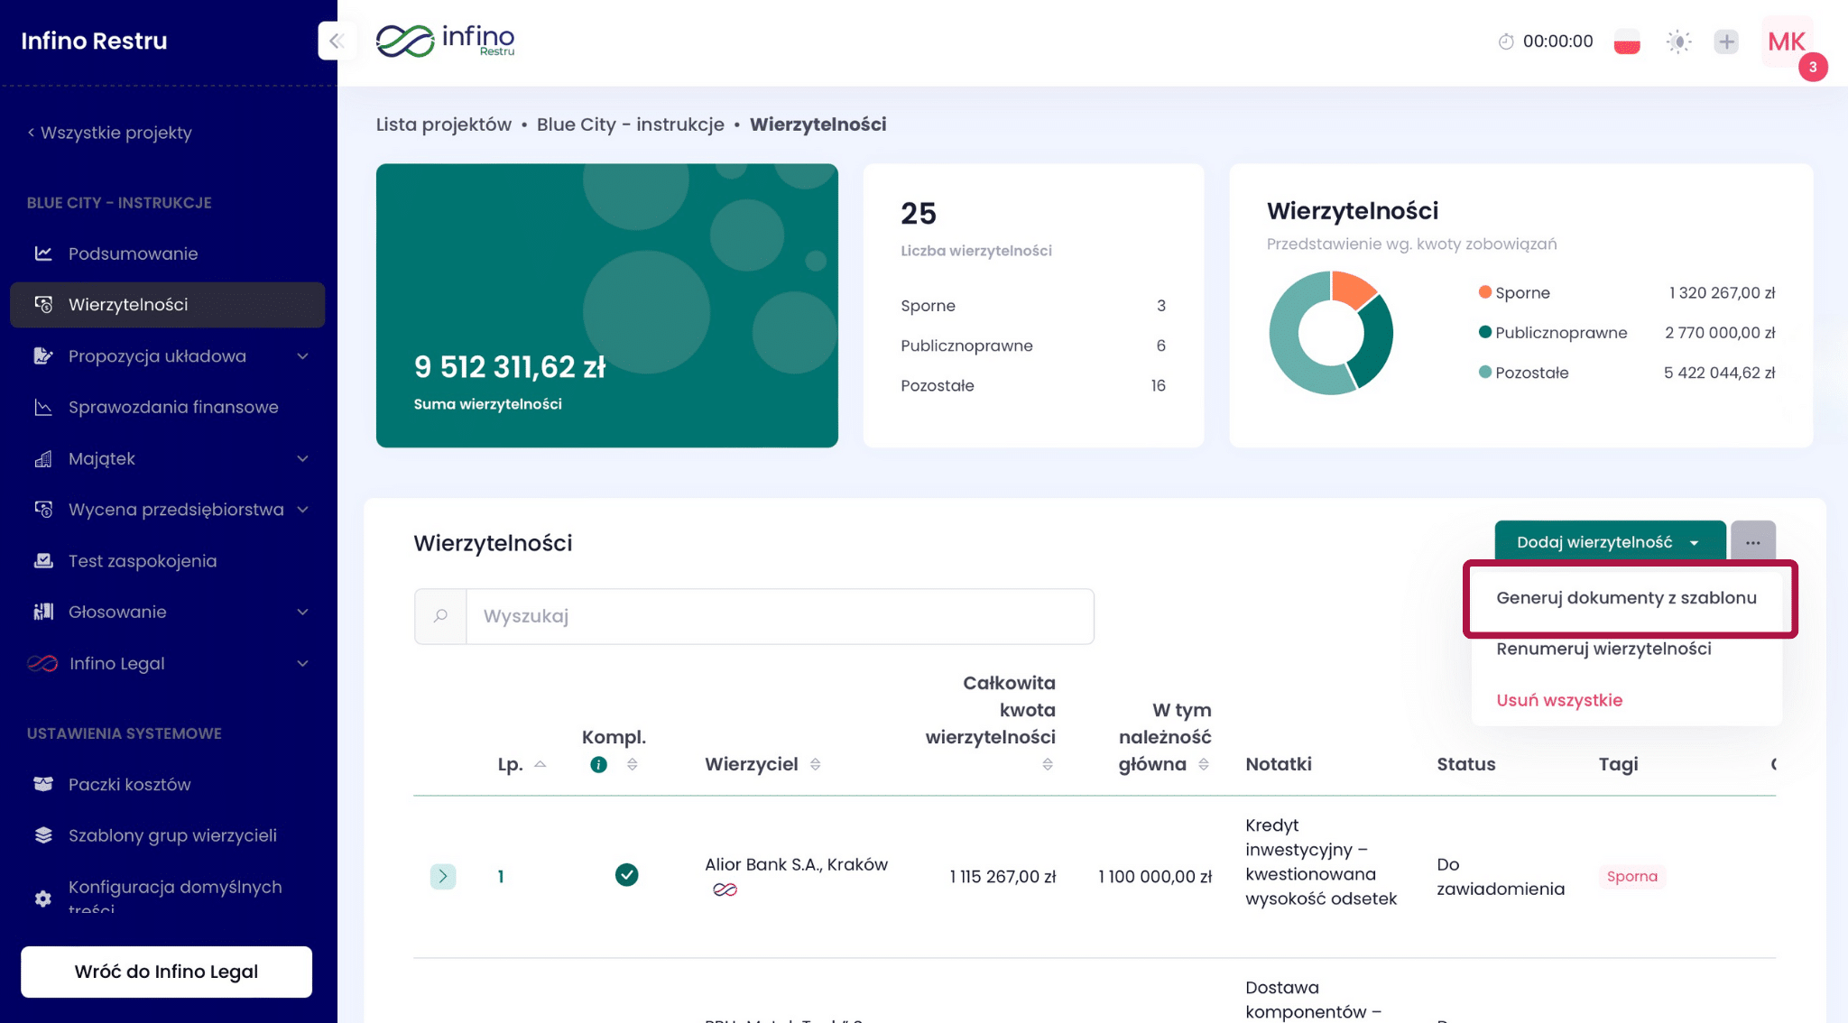The image size is (1848, 1023).
Task: Switch language via Polish flag icon
Action: [1626, 41]
